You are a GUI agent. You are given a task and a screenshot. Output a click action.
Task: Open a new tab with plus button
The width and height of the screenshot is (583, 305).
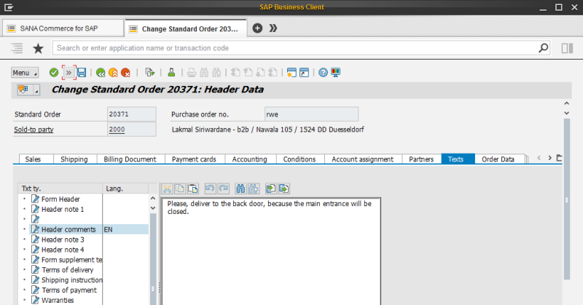point(257,28)
